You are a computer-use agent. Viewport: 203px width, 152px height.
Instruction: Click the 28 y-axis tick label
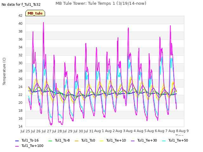20,71
